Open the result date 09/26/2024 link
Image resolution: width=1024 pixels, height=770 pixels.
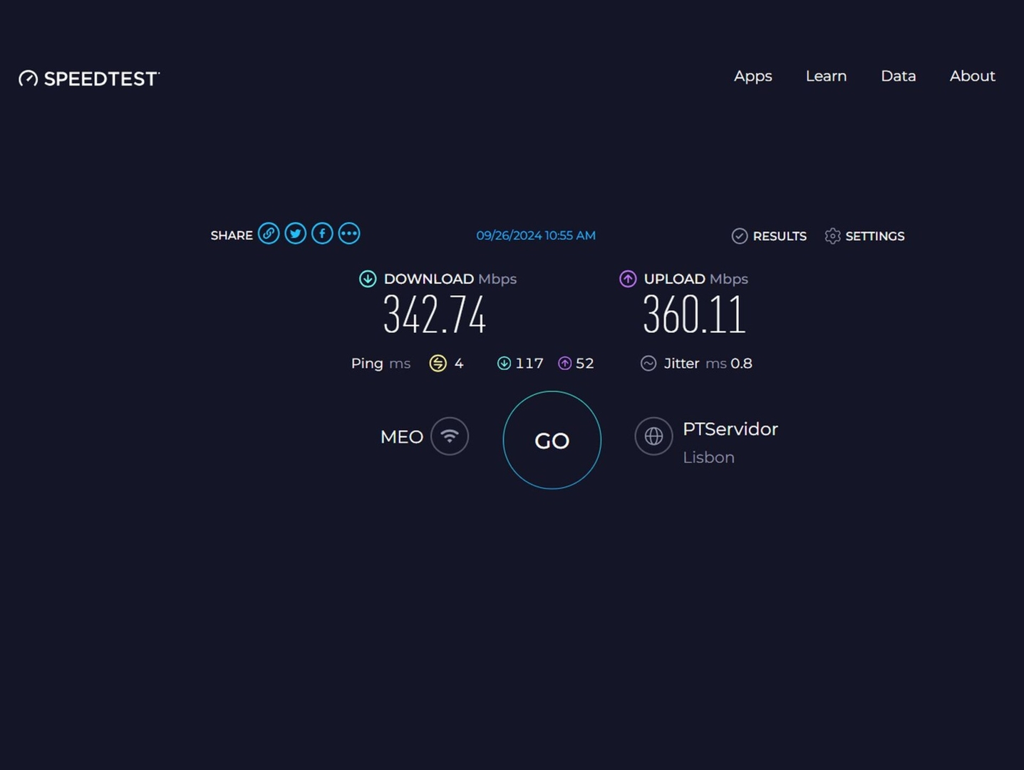click(535, 235)
